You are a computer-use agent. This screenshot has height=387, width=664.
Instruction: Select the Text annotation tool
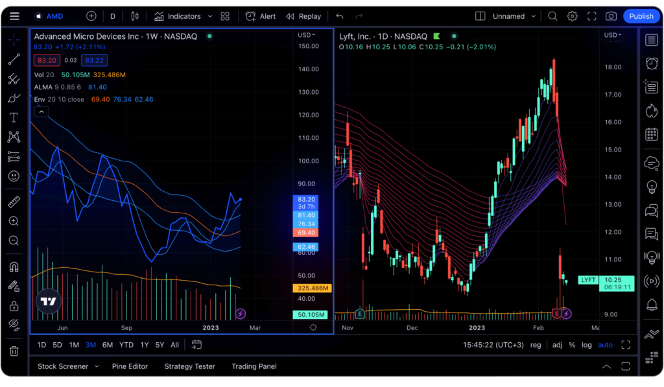tap(14, 118)
